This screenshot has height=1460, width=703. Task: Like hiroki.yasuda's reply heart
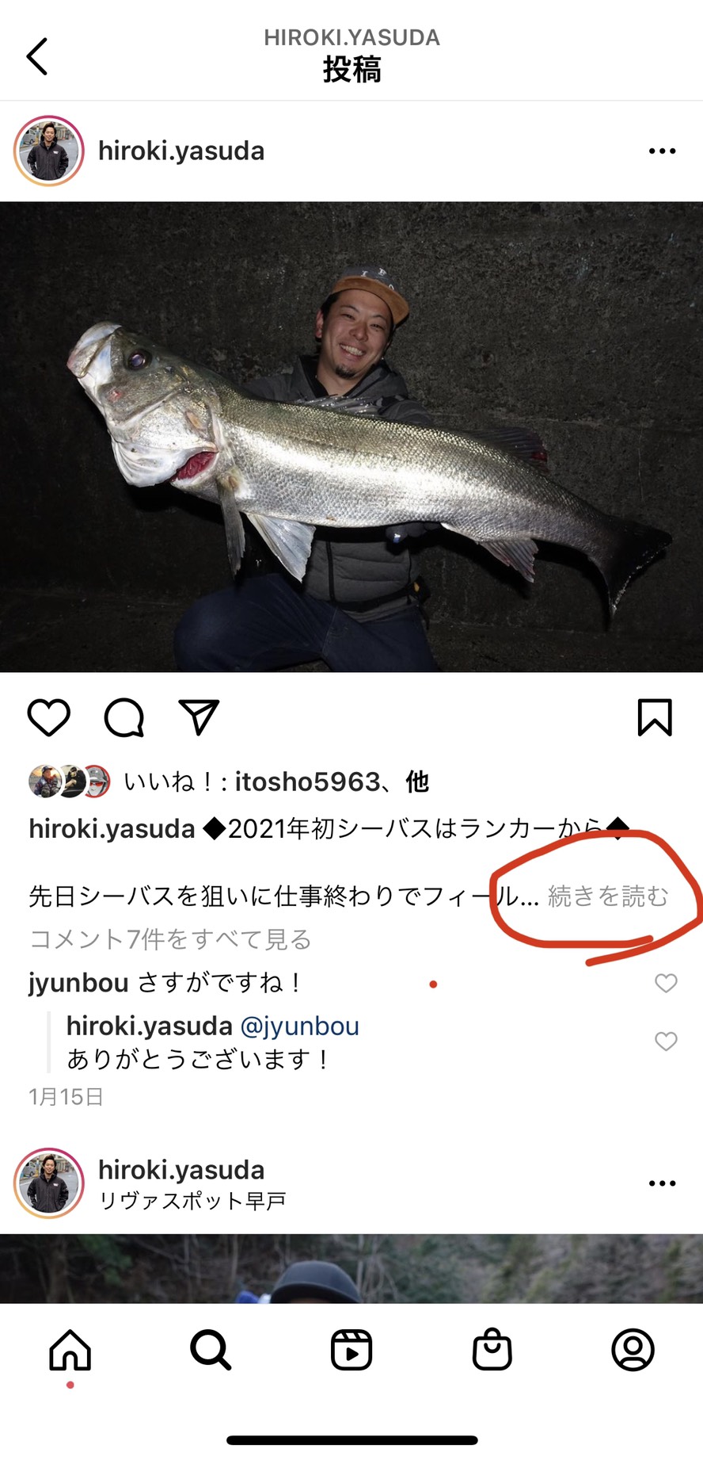tap(667, 1041)
